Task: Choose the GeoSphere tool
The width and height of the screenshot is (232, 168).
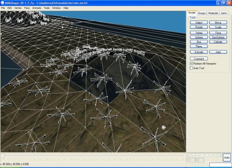Action: pos(218,37)
